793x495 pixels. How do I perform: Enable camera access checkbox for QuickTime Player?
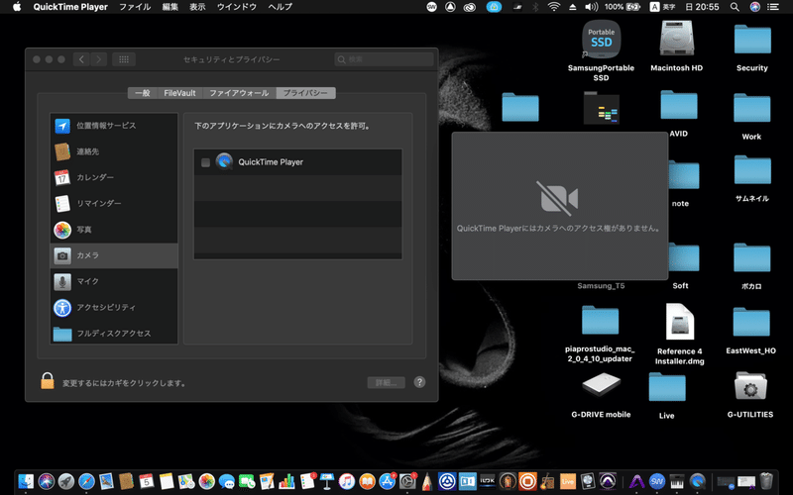[205, 162]
